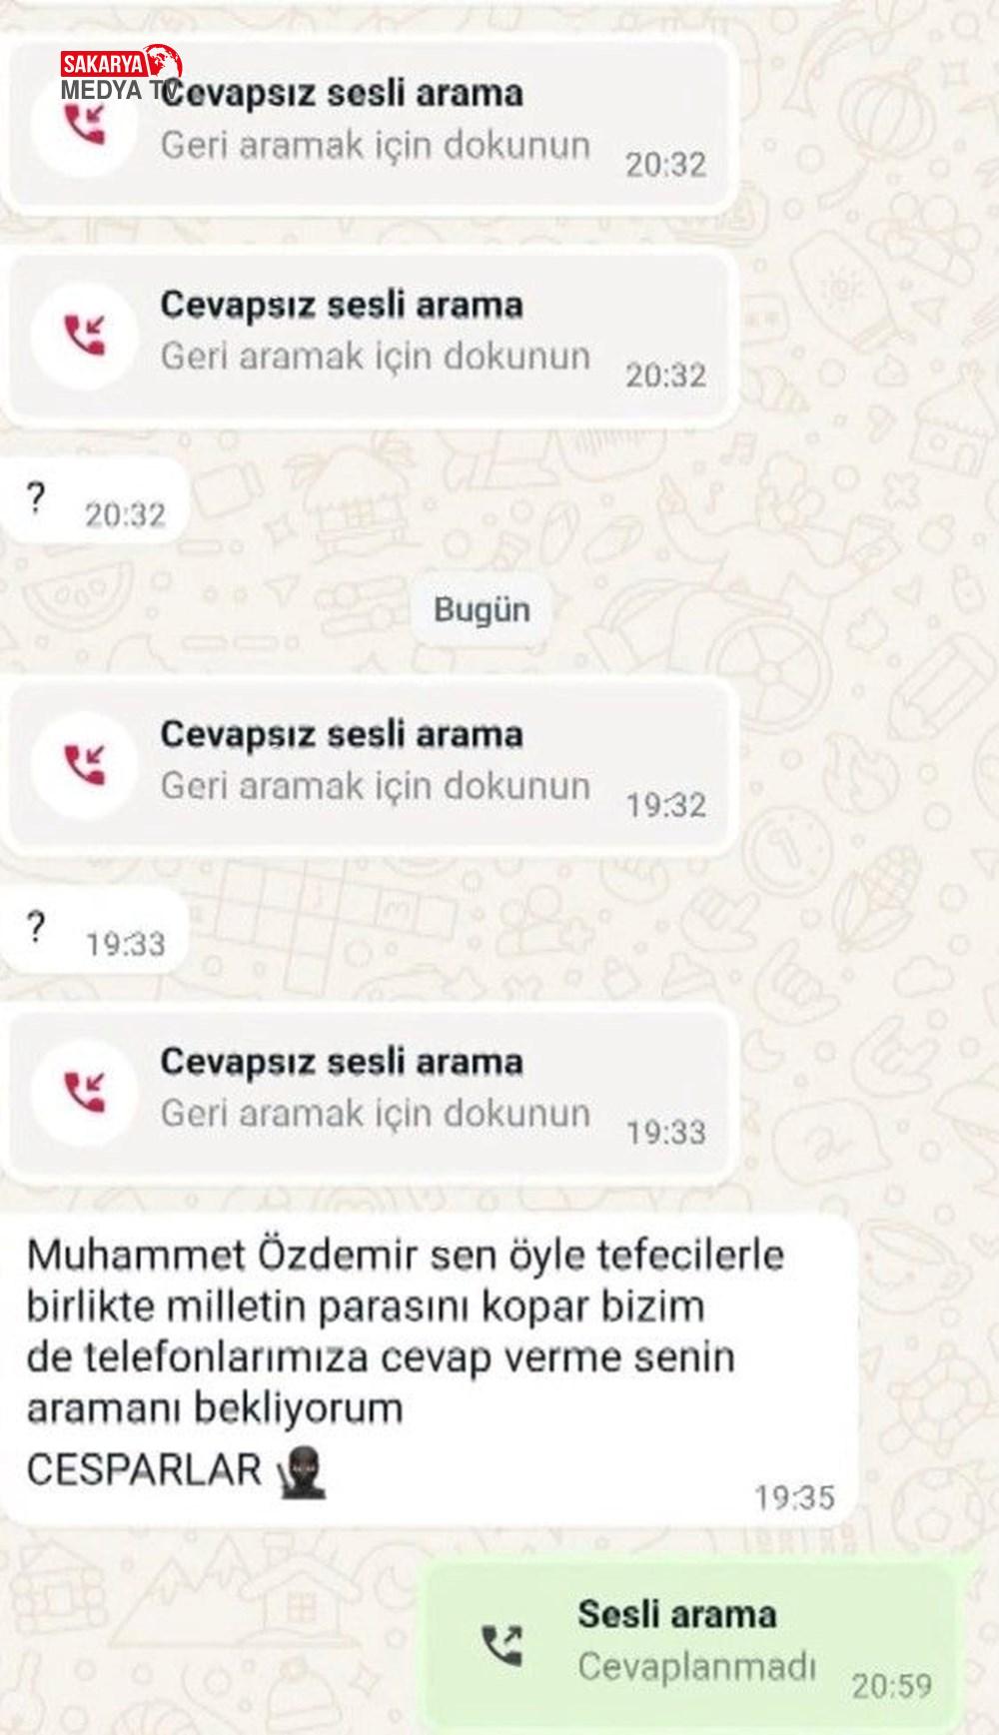This screenshot has width=999, height=1735.
Task: Select the '?' message sent at 19:33
Action: [x=94, y=930]
